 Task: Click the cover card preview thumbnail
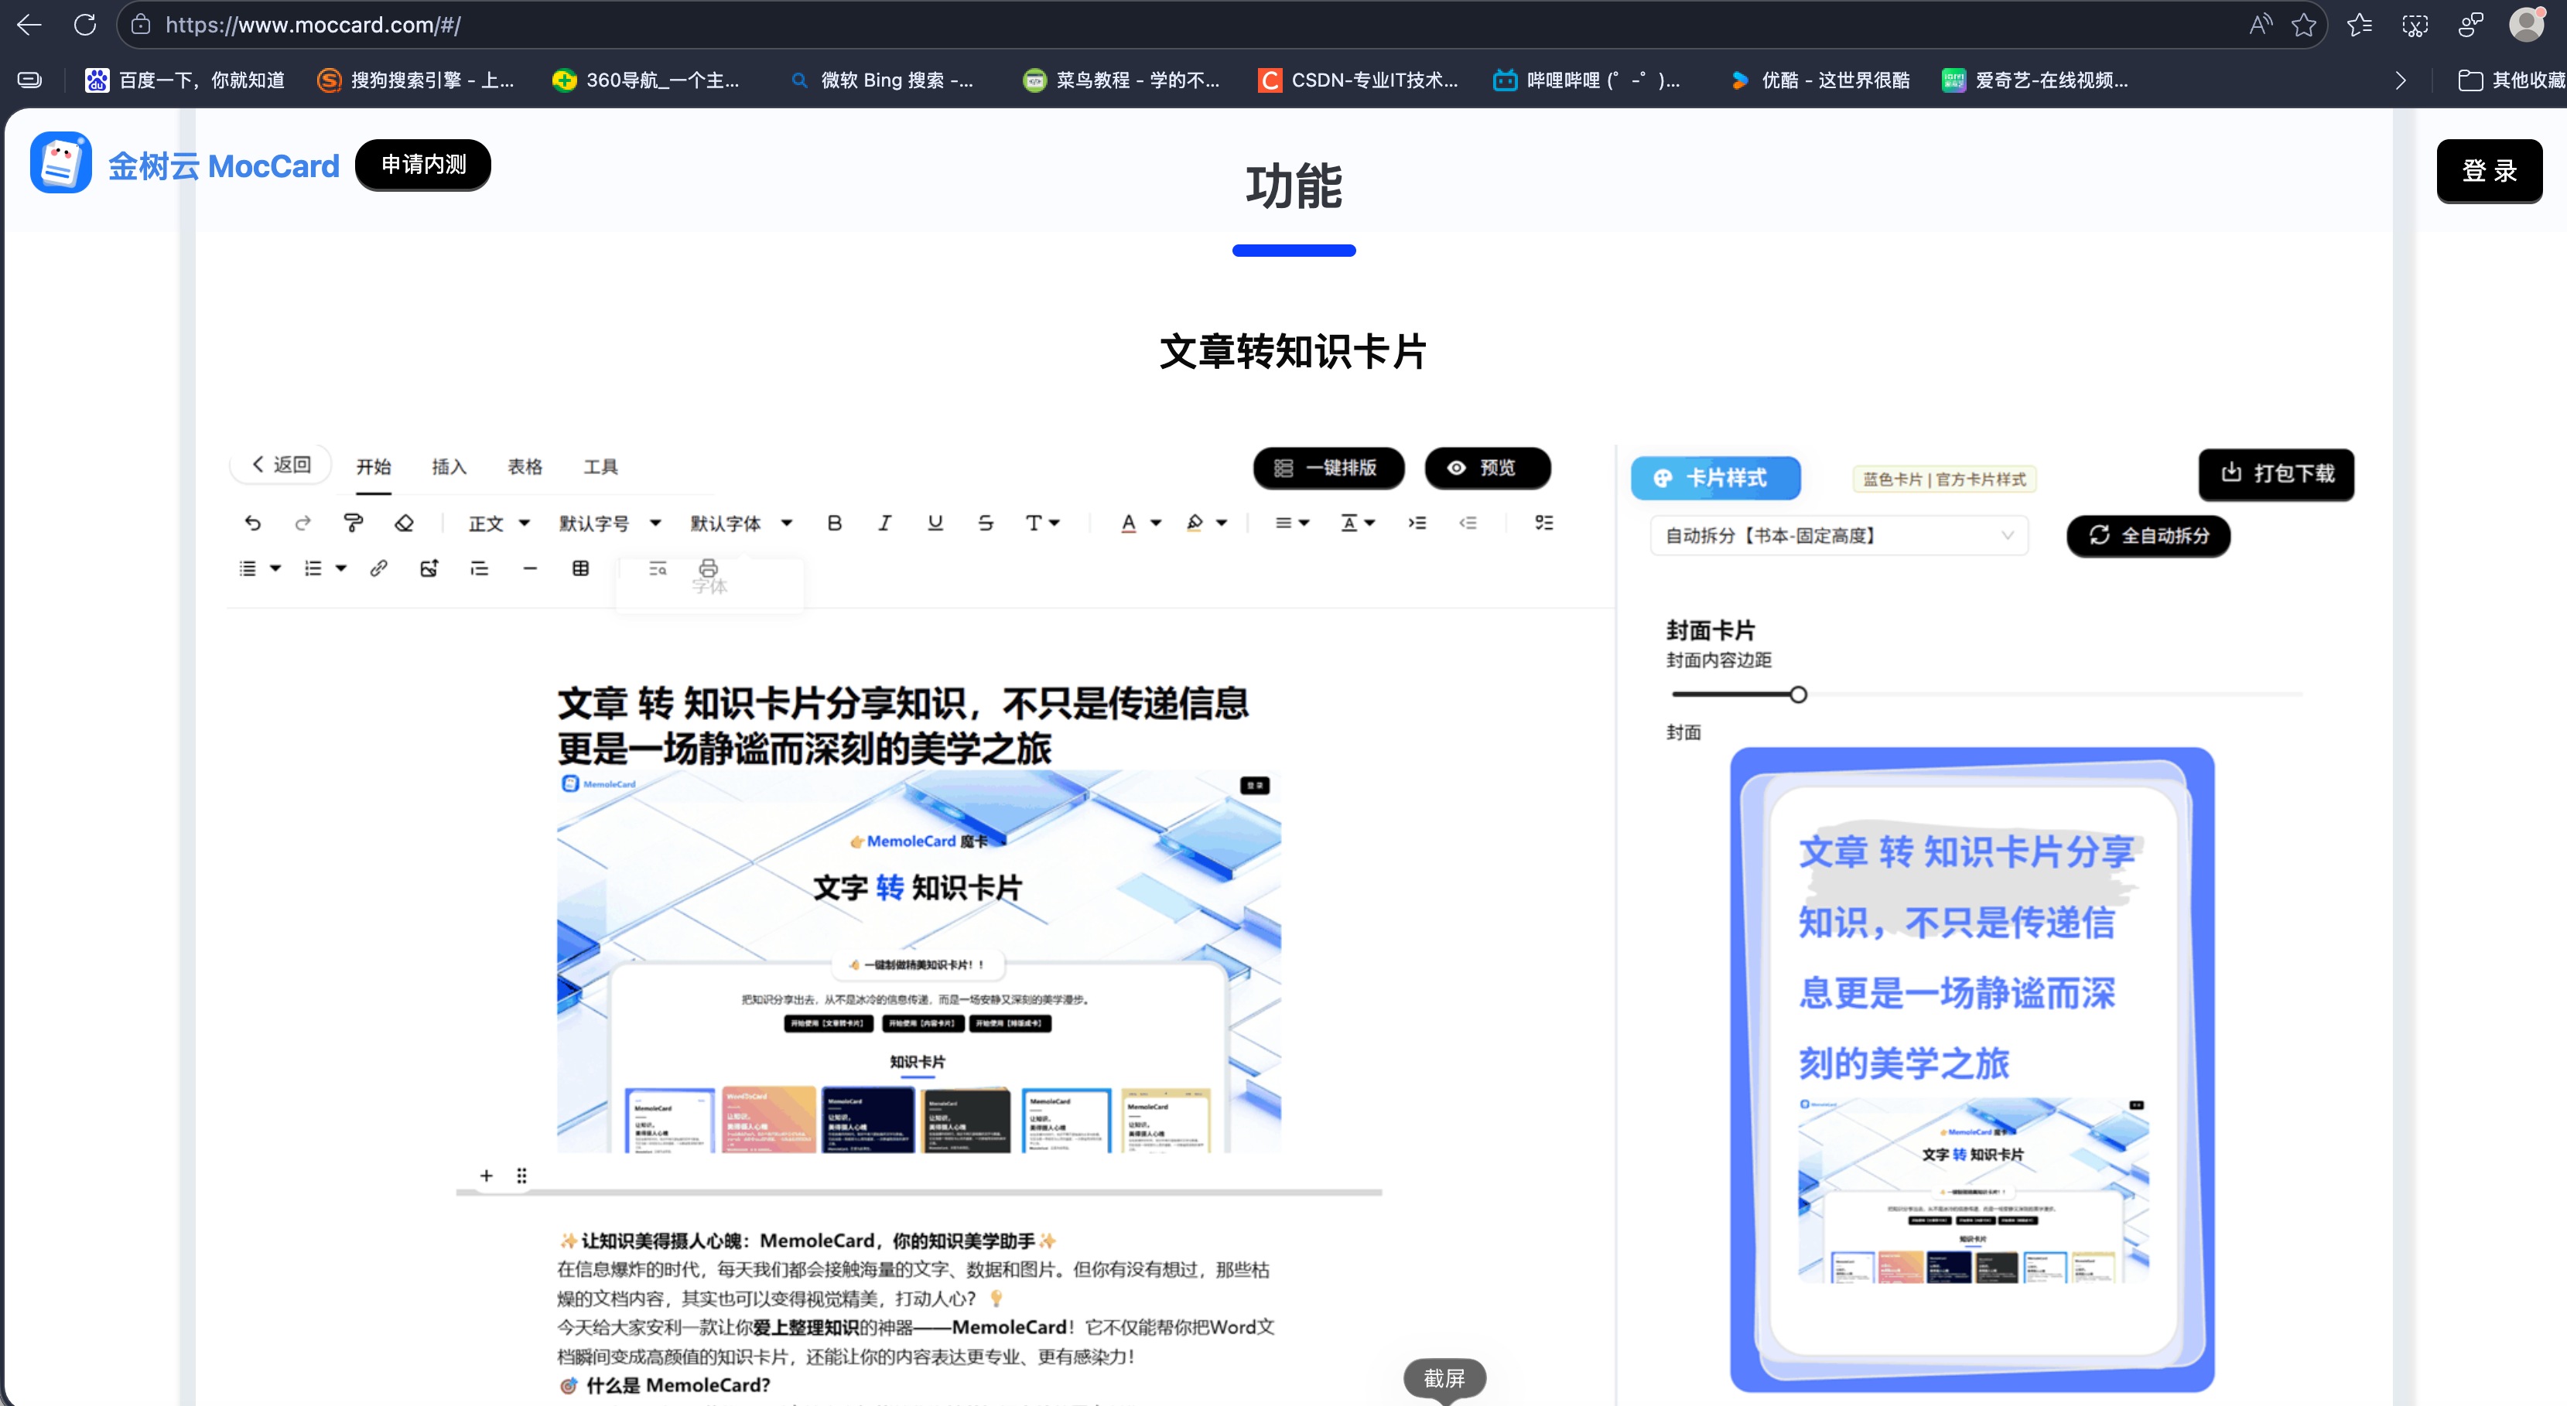[x=1972, y=1068]
